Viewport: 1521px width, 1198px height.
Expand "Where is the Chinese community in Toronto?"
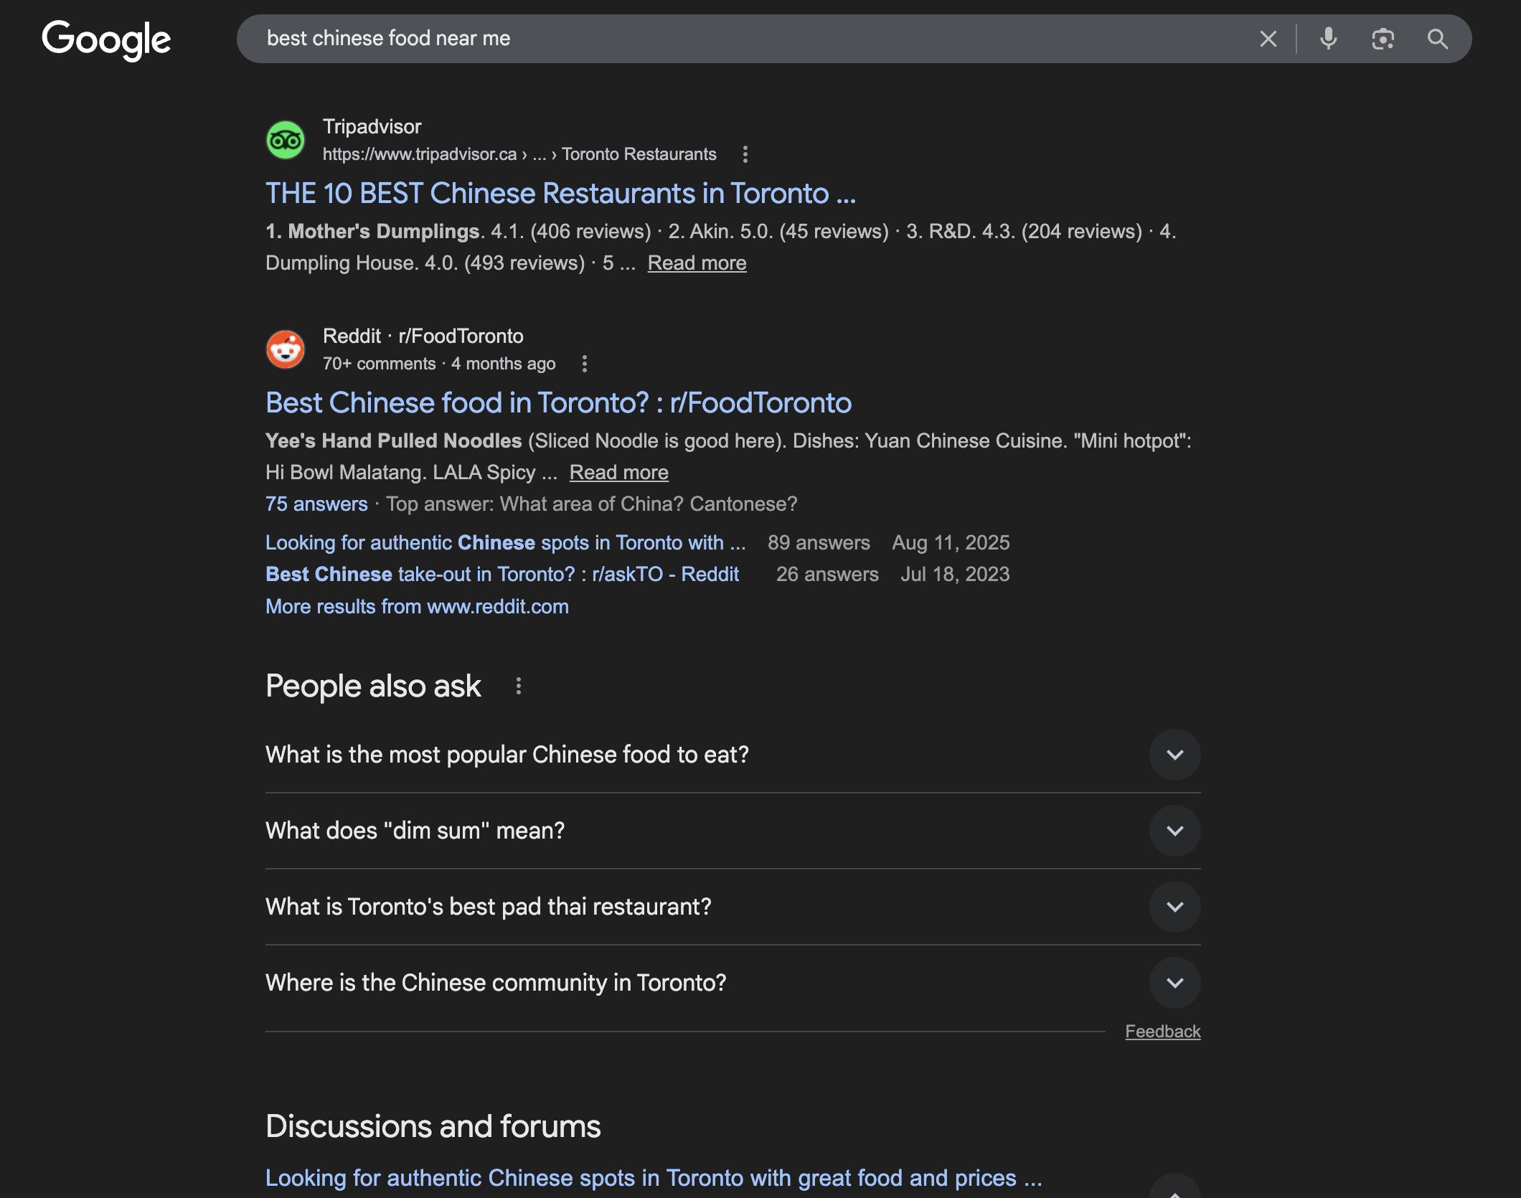[x=1174, y=983]
